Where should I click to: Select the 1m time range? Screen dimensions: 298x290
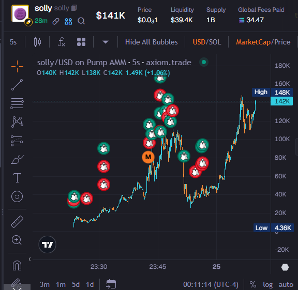(x=61, y=284)
